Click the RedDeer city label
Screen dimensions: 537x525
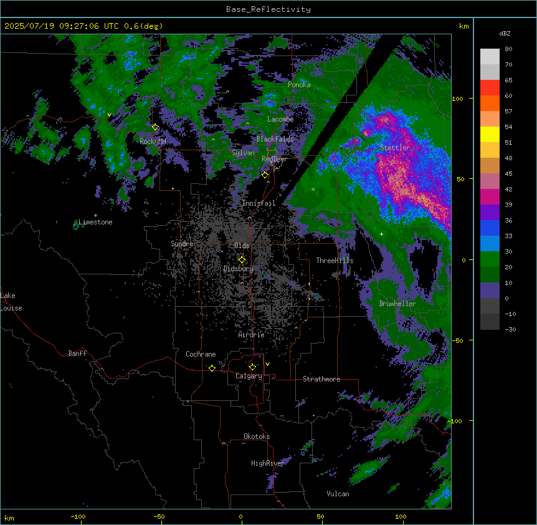[x=274, y=159]
